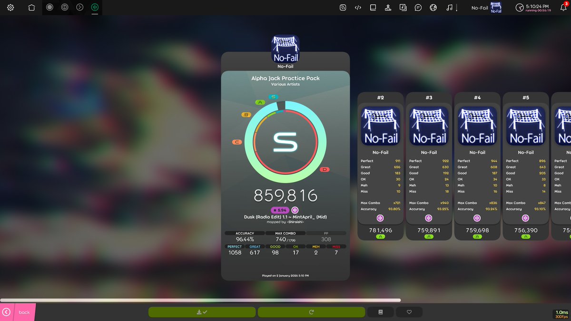Select the 759,891 score total
This screenshot has height=321, width=571.
click(x=429, y=230)
